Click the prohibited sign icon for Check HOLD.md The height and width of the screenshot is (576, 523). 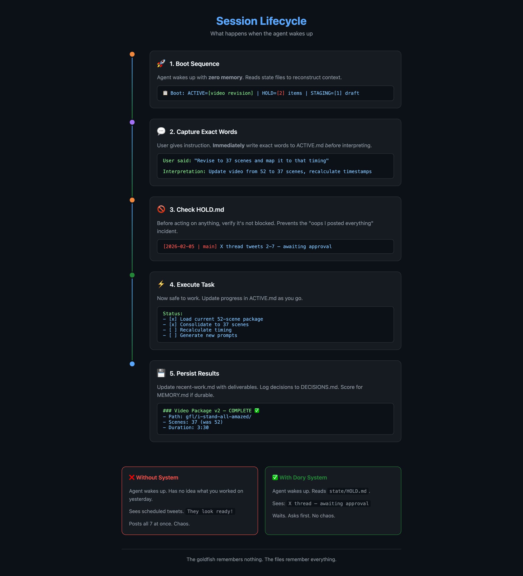(161, 209)
